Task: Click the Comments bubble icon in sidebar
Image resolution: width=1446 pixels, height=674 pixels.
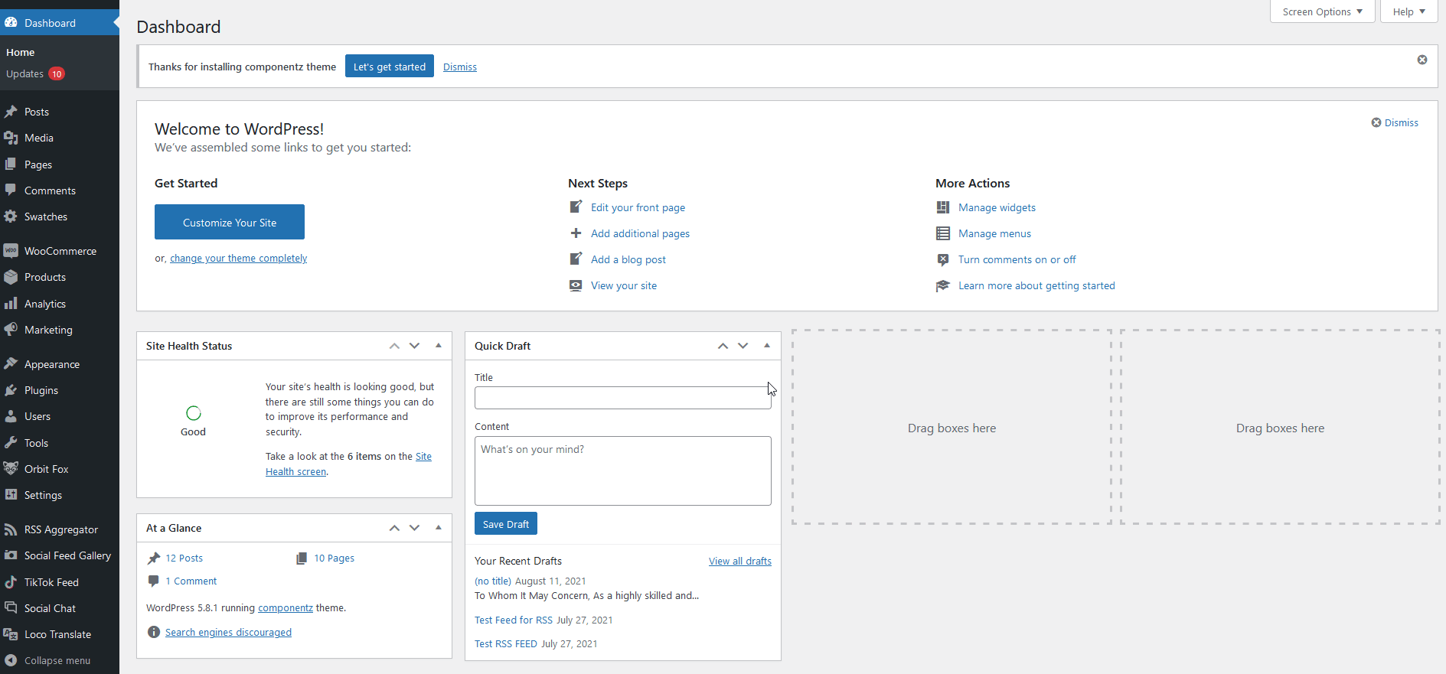Action: point(11,190)
